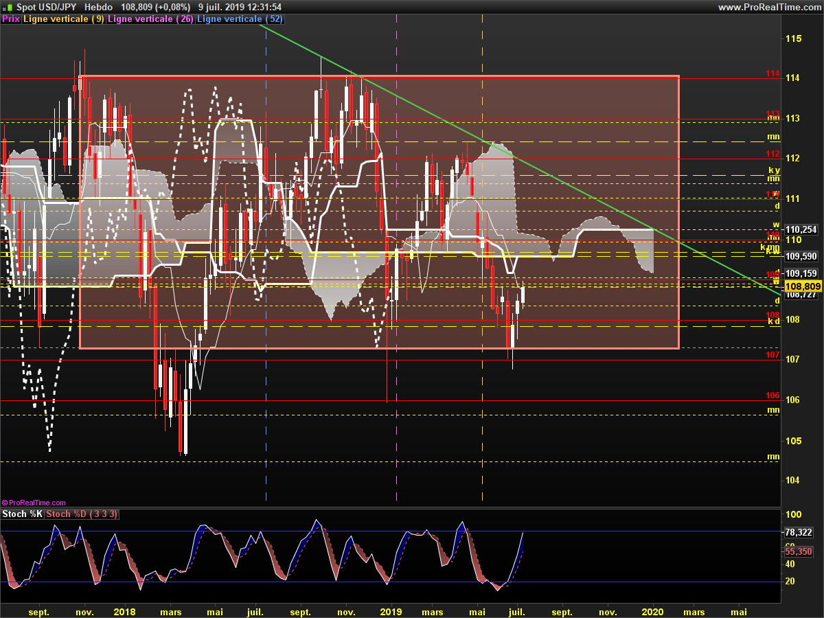The image size is (824, 618).
Task: Select the Ligne verticale ( 52) label
Action: click(240, 19)
